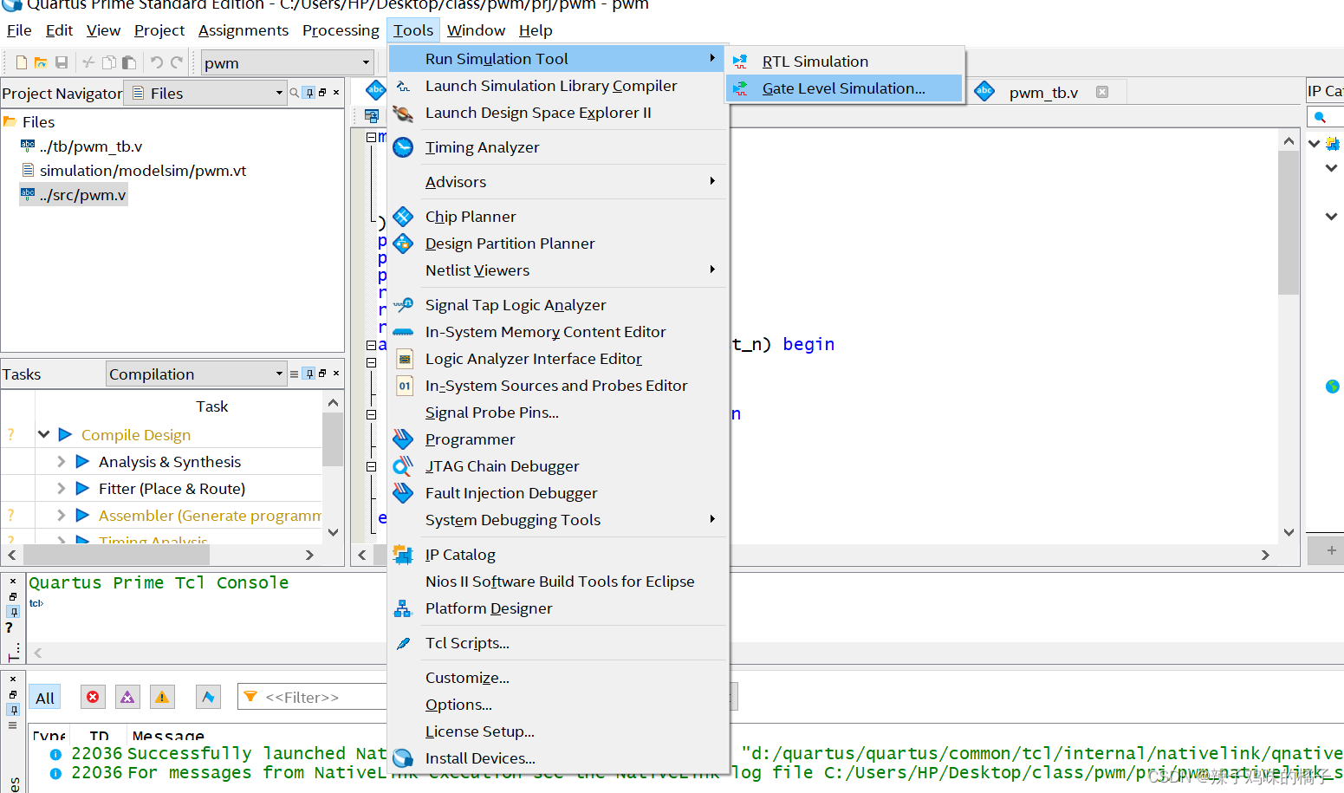Click the Chip Planner icon
This screenshot has height=793, width=1344.
(x=403, y=217)
